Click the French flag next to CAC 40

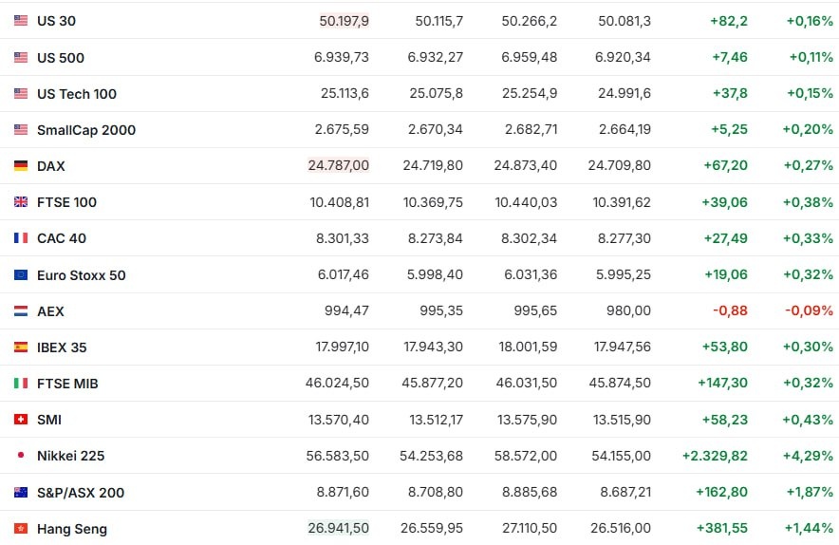pos(21,237)
